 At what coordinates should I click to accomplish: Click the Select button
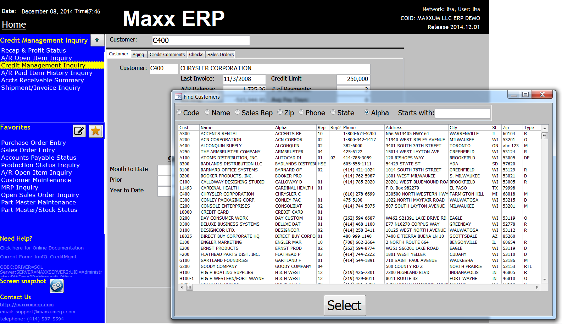[x=345, y=305]
